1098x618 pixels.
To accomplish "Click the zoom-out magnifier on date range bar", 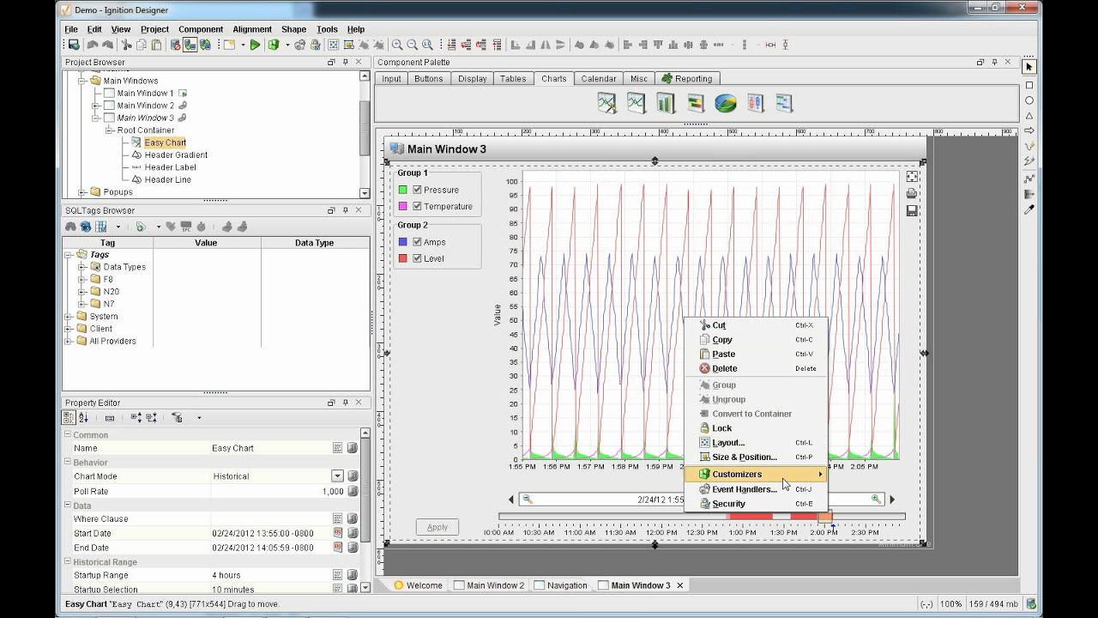I will (x=528, y=499).
